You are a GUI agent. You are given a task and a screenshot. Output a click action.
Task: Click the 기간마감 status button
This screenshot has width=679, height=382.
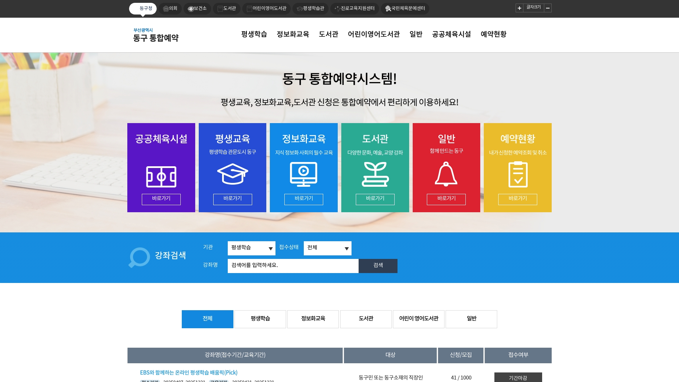click(x=518, y=377)
